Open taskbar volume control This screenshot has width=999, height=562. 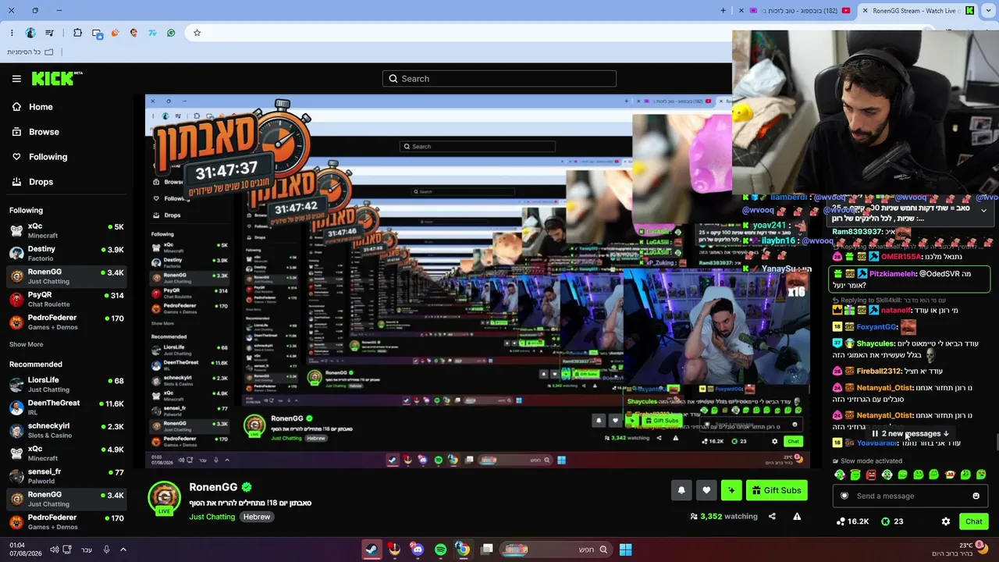[x=55, y=550]
